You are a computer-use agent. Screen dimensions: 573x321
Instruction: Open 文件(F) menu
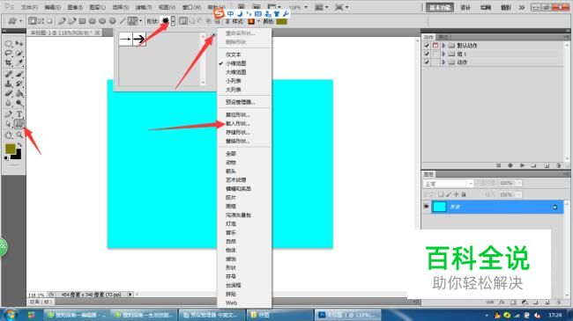click(29, 7)
